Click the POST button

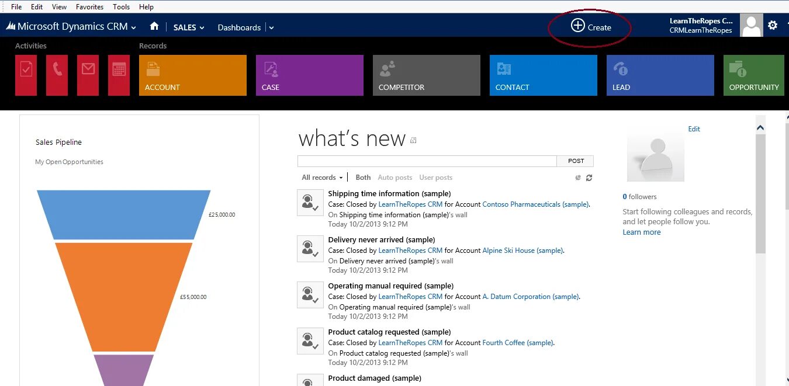576,161
